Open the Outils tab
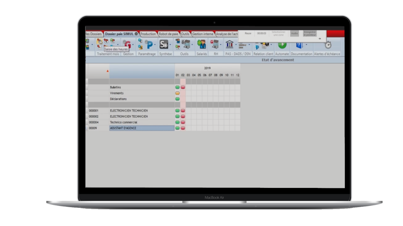This screenshot has height=226, width=403. 185,34
